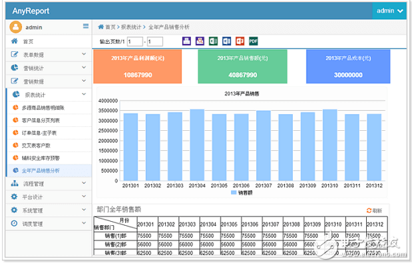
Task: Click the 201312 table column header
Action: pyautogui.click(x=377, y=224)
